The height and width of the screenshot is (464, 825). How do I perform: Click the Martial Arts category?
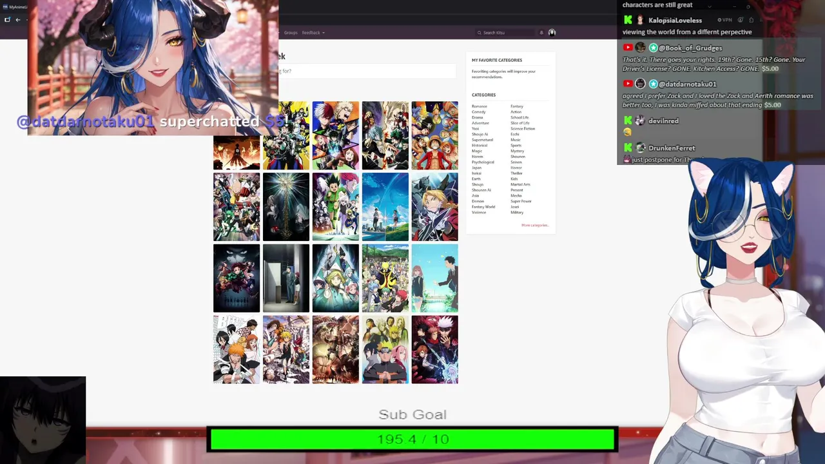click(520, 184)
